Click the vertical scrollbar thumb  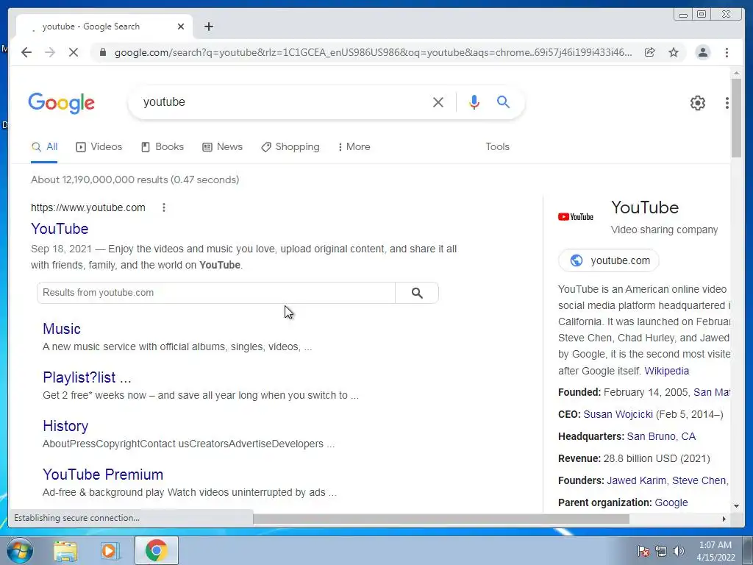tap(736, 118)
